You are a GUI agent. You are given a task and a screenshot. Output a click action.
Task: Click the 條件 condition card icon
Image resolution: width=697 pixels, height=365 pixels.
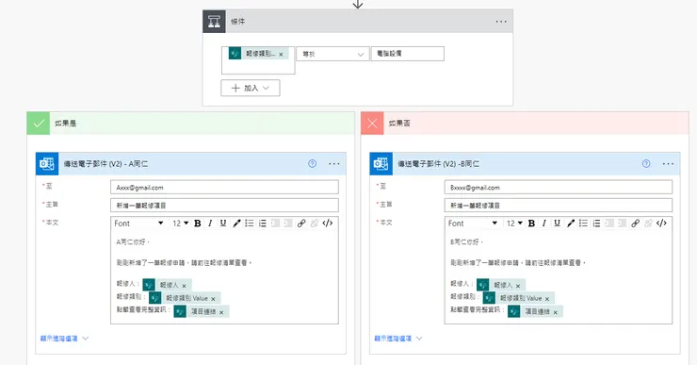214,22
